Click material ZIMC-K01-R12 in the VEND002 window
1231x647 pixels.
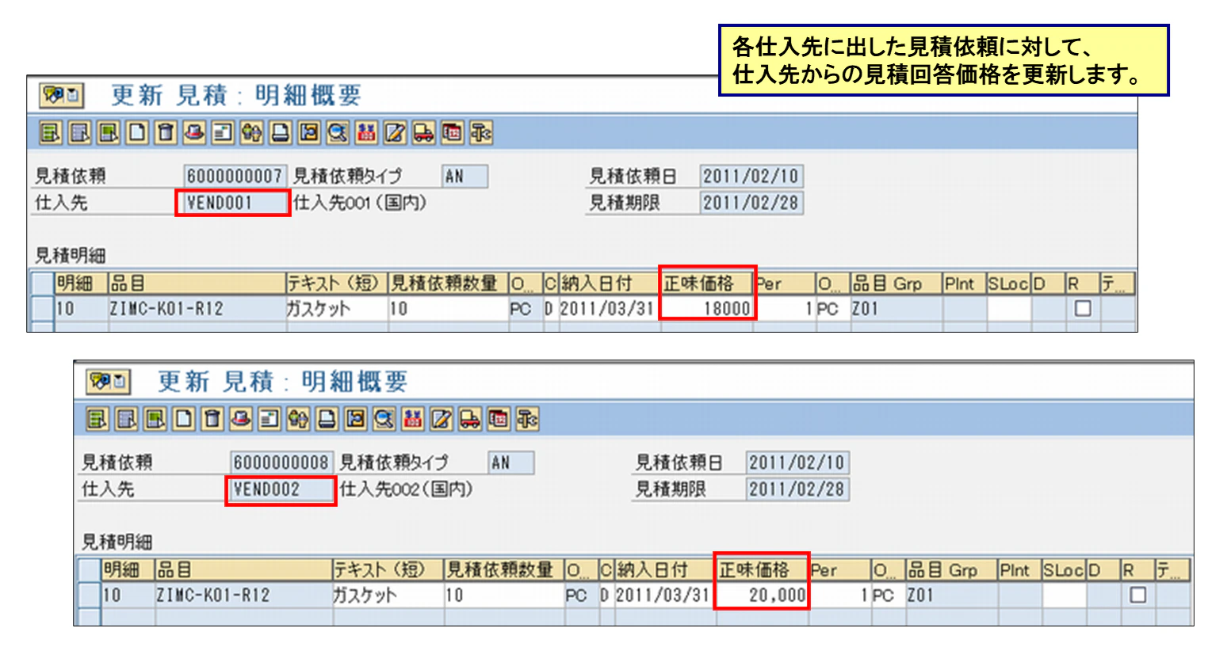coord(213,595)
